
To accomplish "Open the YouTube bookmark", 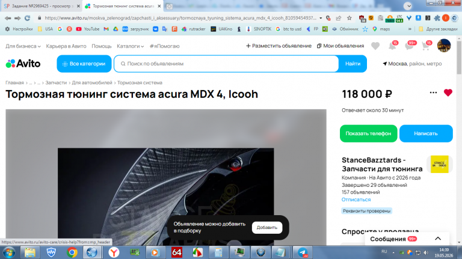I will click(87, 29).
